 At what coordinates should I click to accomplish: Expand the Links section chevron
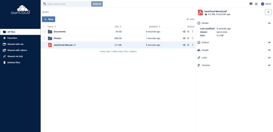click(x=269, y=57)
